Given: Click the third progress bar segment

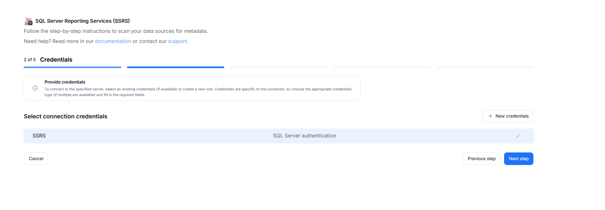Looking at the screenshot, I should [279, 67].
